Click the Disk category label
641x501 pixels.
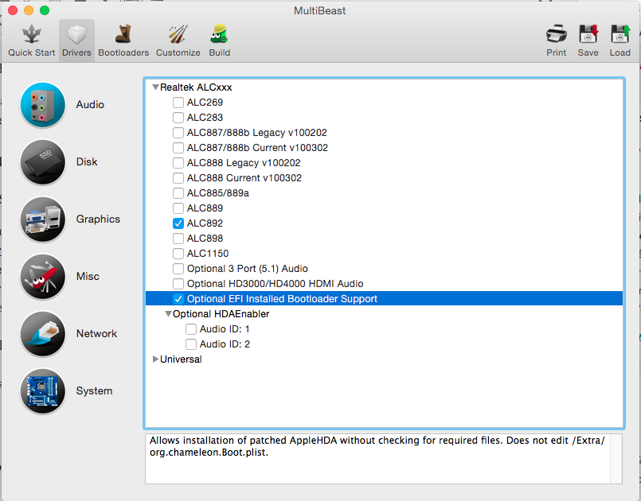[87, 162]
